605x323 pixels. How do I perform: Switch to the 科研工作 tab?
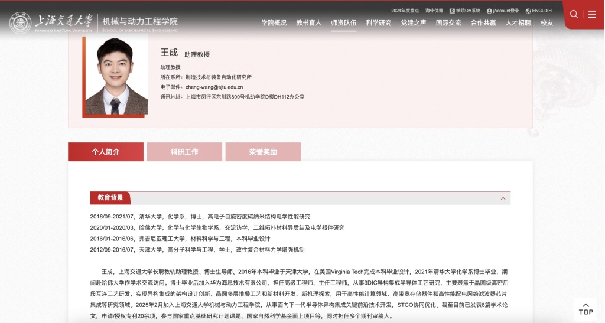[x=184, y=152]
